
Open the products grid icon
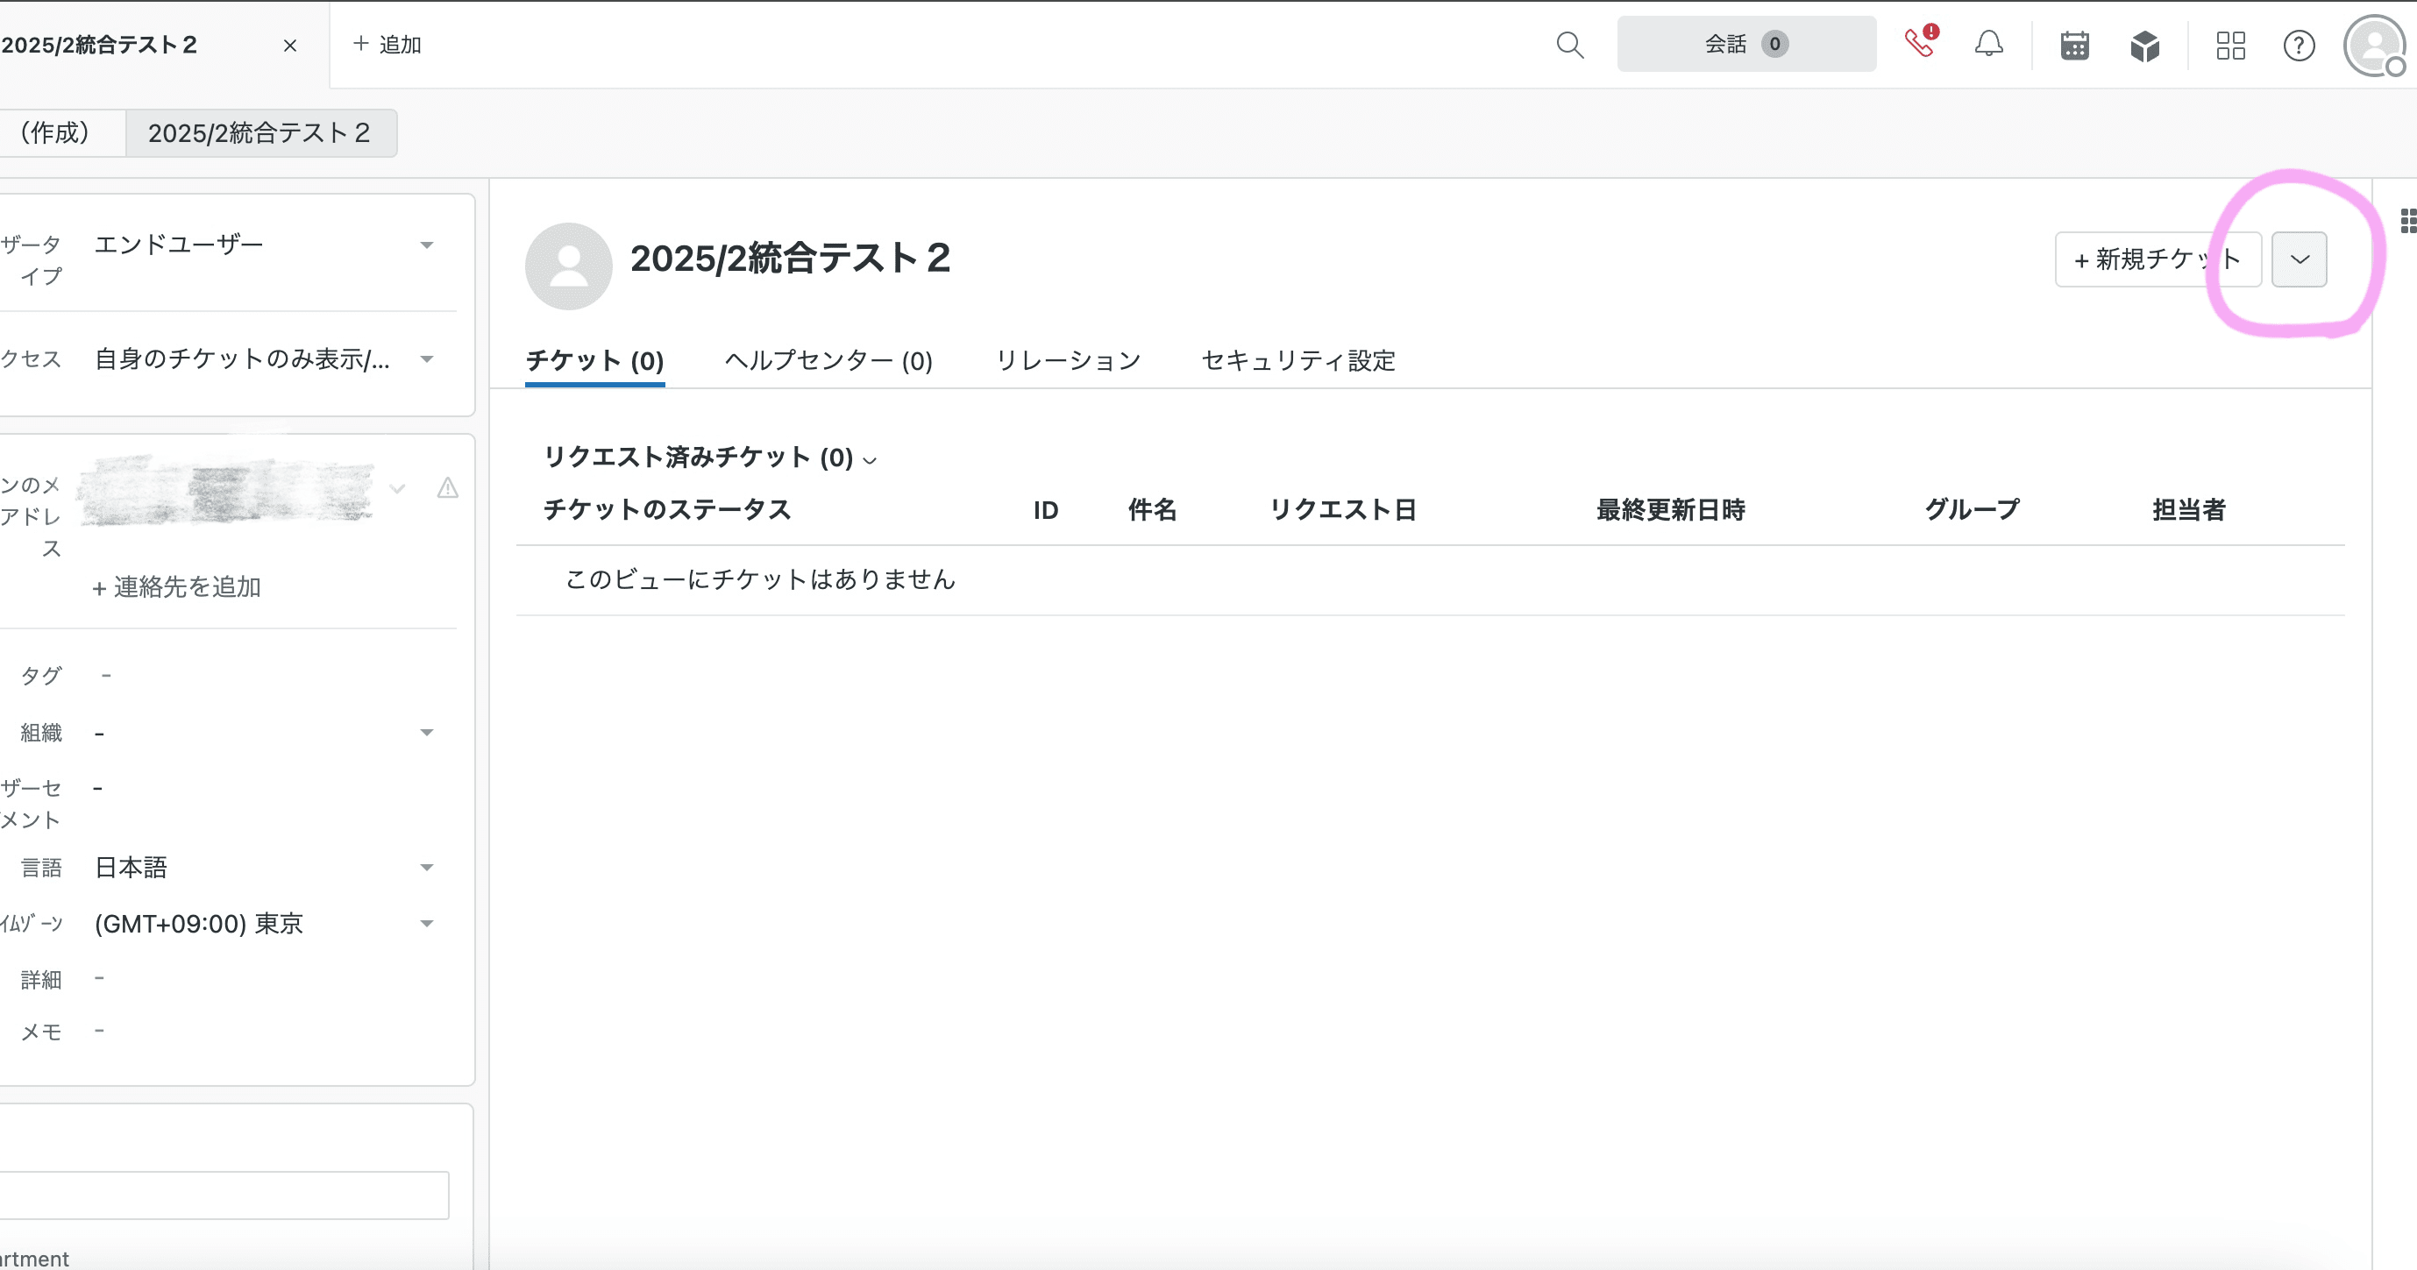point(2230,45)
